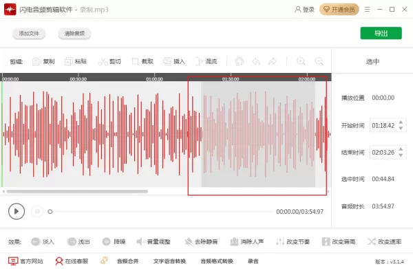Export the audio with the green 导出 button
The height and width of the screenshot is (269, 413).
click(381, 33)
